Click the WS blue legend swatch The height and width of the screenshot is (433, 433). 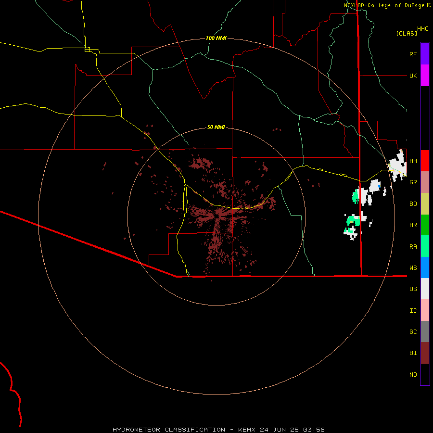(425, 267)
